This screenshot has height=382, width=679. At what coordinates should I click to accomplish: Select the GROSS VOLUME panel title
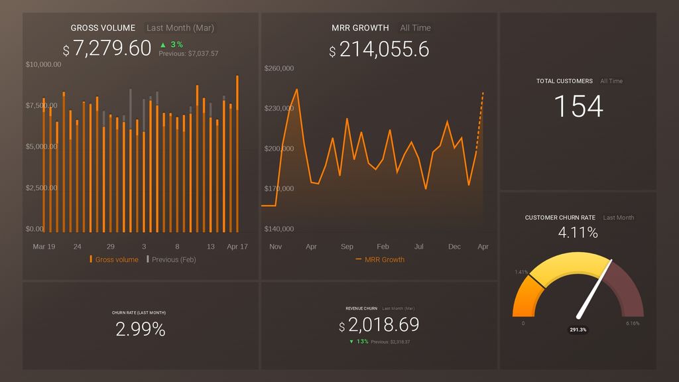click(x=103, y=28)
